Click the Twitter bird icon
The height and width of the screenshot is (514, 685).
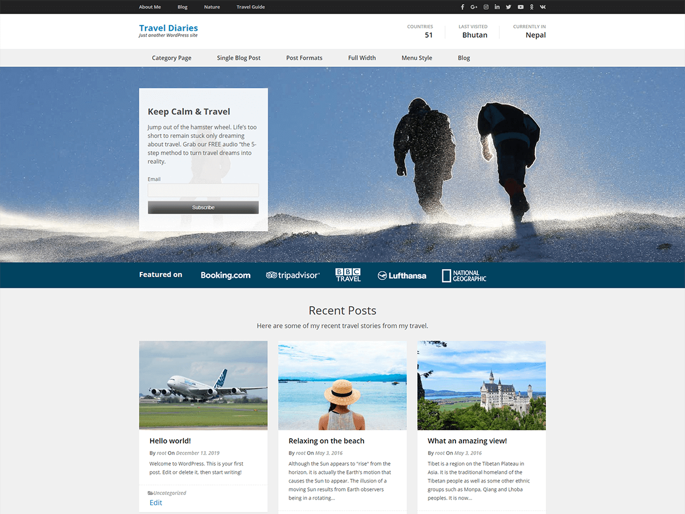(509, 7)
